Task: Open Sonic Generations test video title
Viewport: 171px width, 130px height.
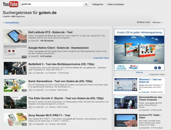Action: click(x=60, y=81)
